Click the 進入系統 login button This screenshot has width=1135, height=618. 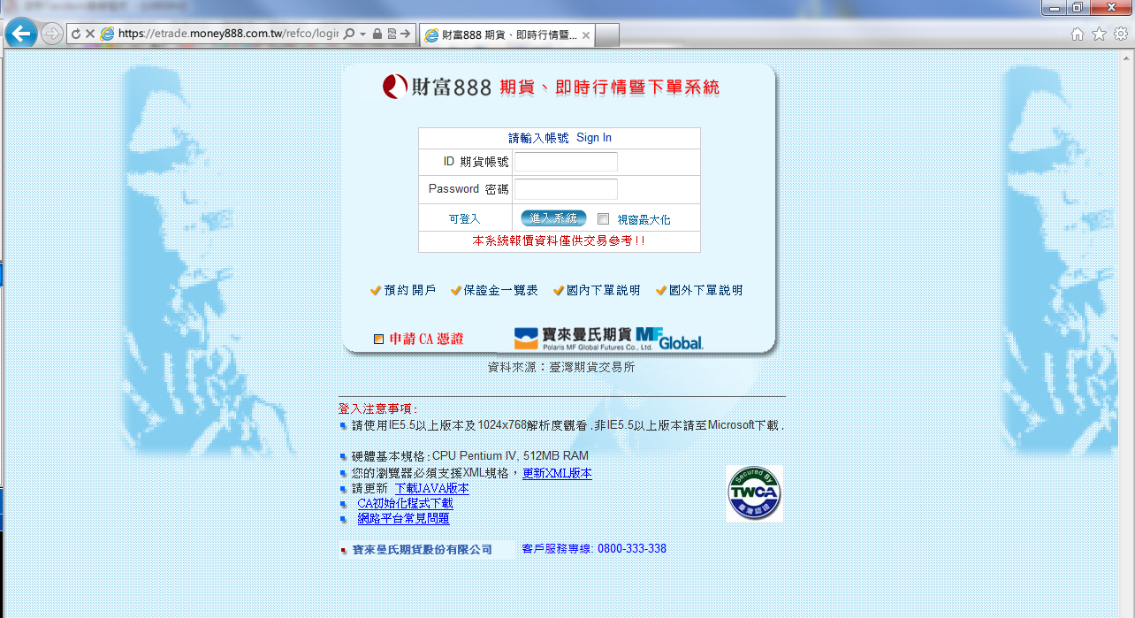click(553, 218)
